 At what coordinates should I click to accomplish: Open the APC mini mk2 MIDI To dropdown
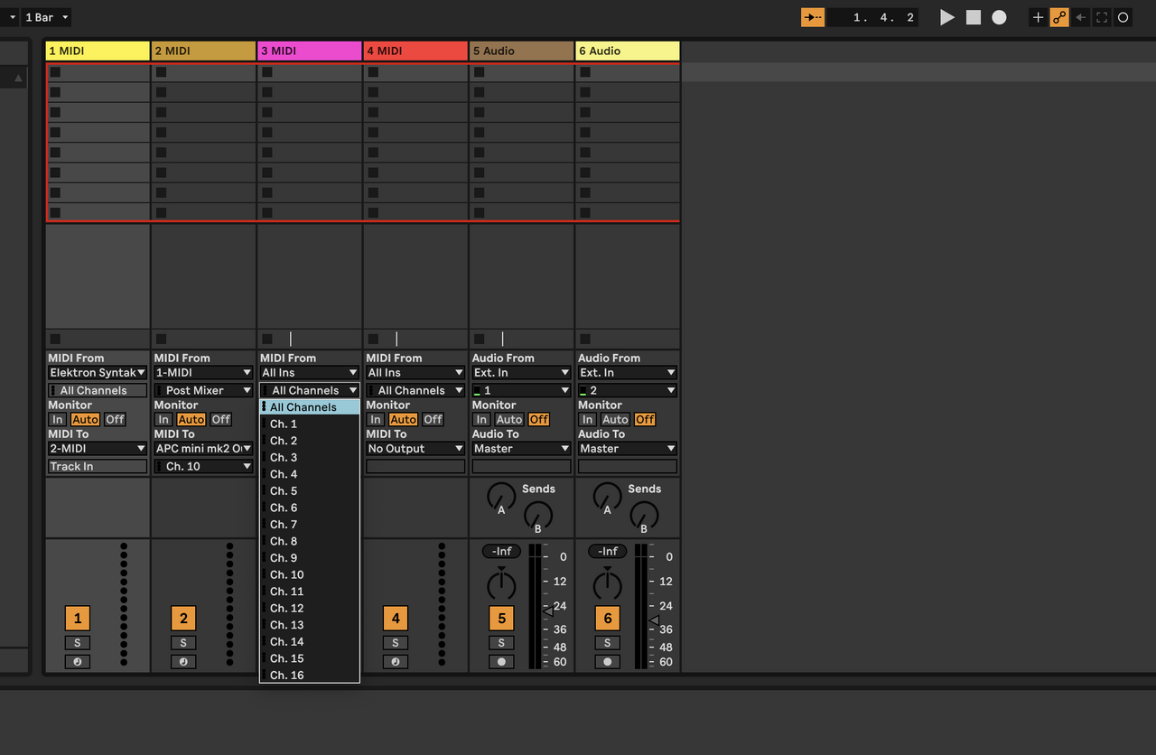[x=203, y=448]
